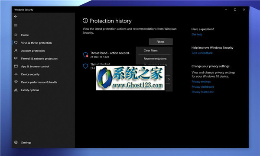This screenshot has height=156, width=260.
Task: Select Device security
Action: click(x=30, y=74)
